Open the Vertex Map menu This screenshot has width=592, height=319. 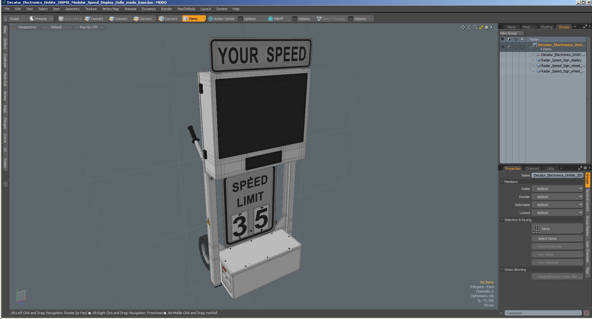(110, 9)
